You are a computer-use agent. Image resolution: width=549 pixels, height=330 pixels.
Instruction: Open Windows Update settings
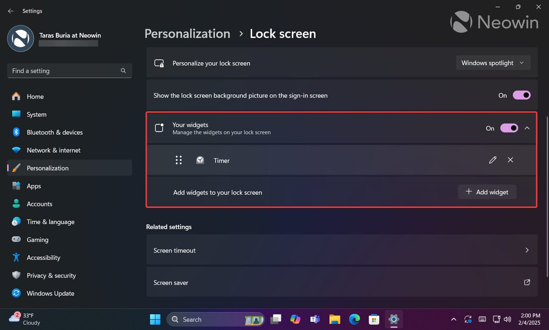(x=50, y=293)
